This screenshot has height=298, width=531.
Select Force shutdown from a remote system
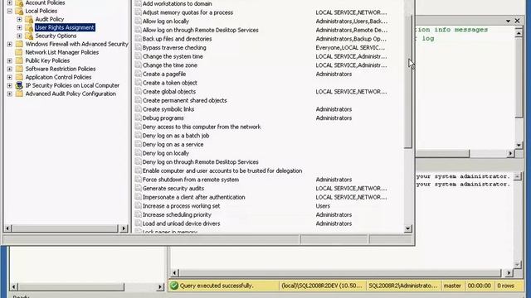(x=191, y=180)
